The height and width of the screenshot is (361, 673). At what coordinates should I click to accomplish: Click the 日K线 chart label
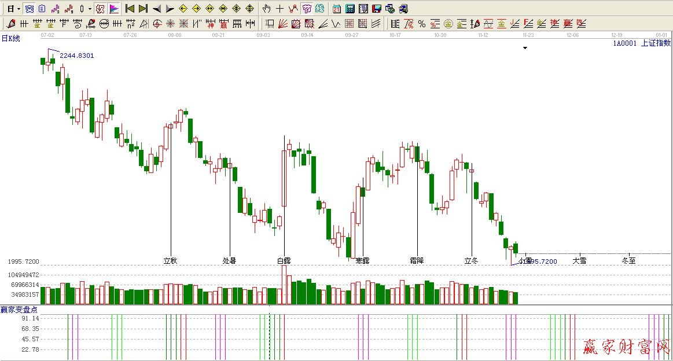pos(10,38)
